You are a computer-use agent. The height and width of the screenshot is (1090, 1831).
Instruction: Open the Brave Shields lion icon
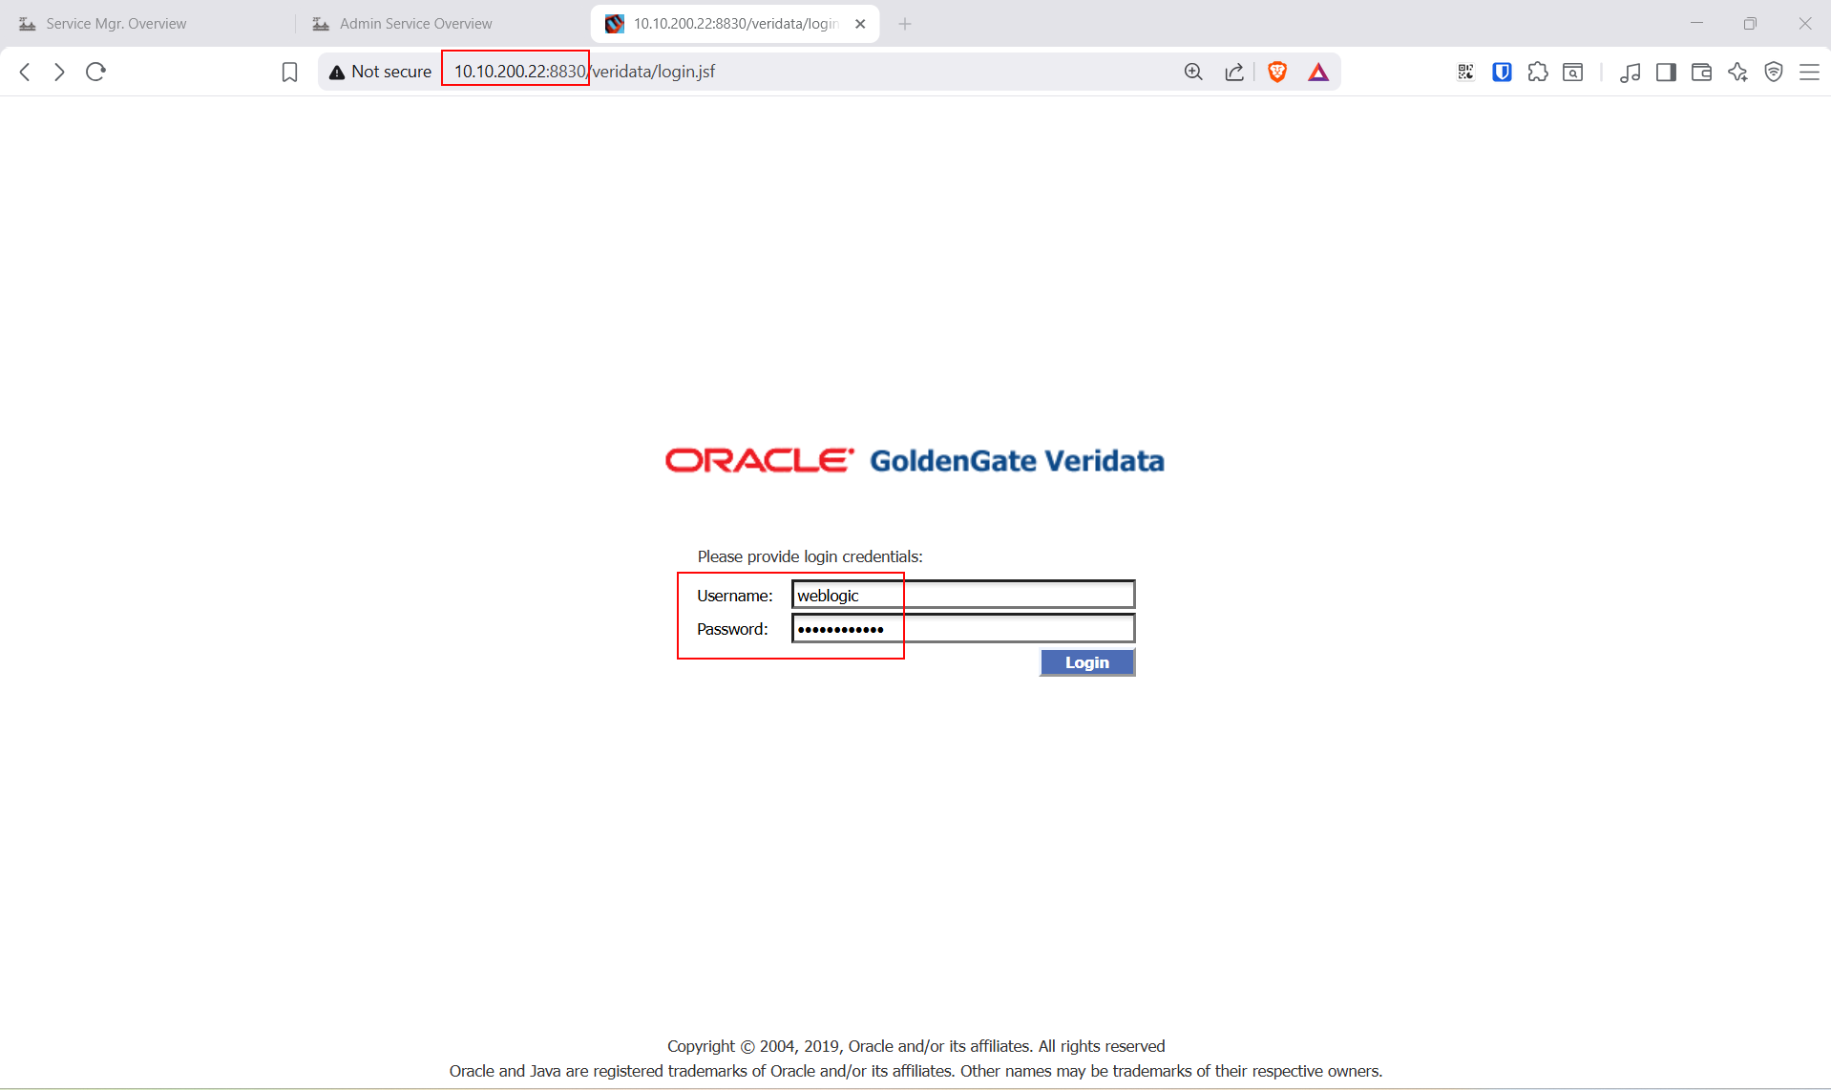[x=1277, y=72]
